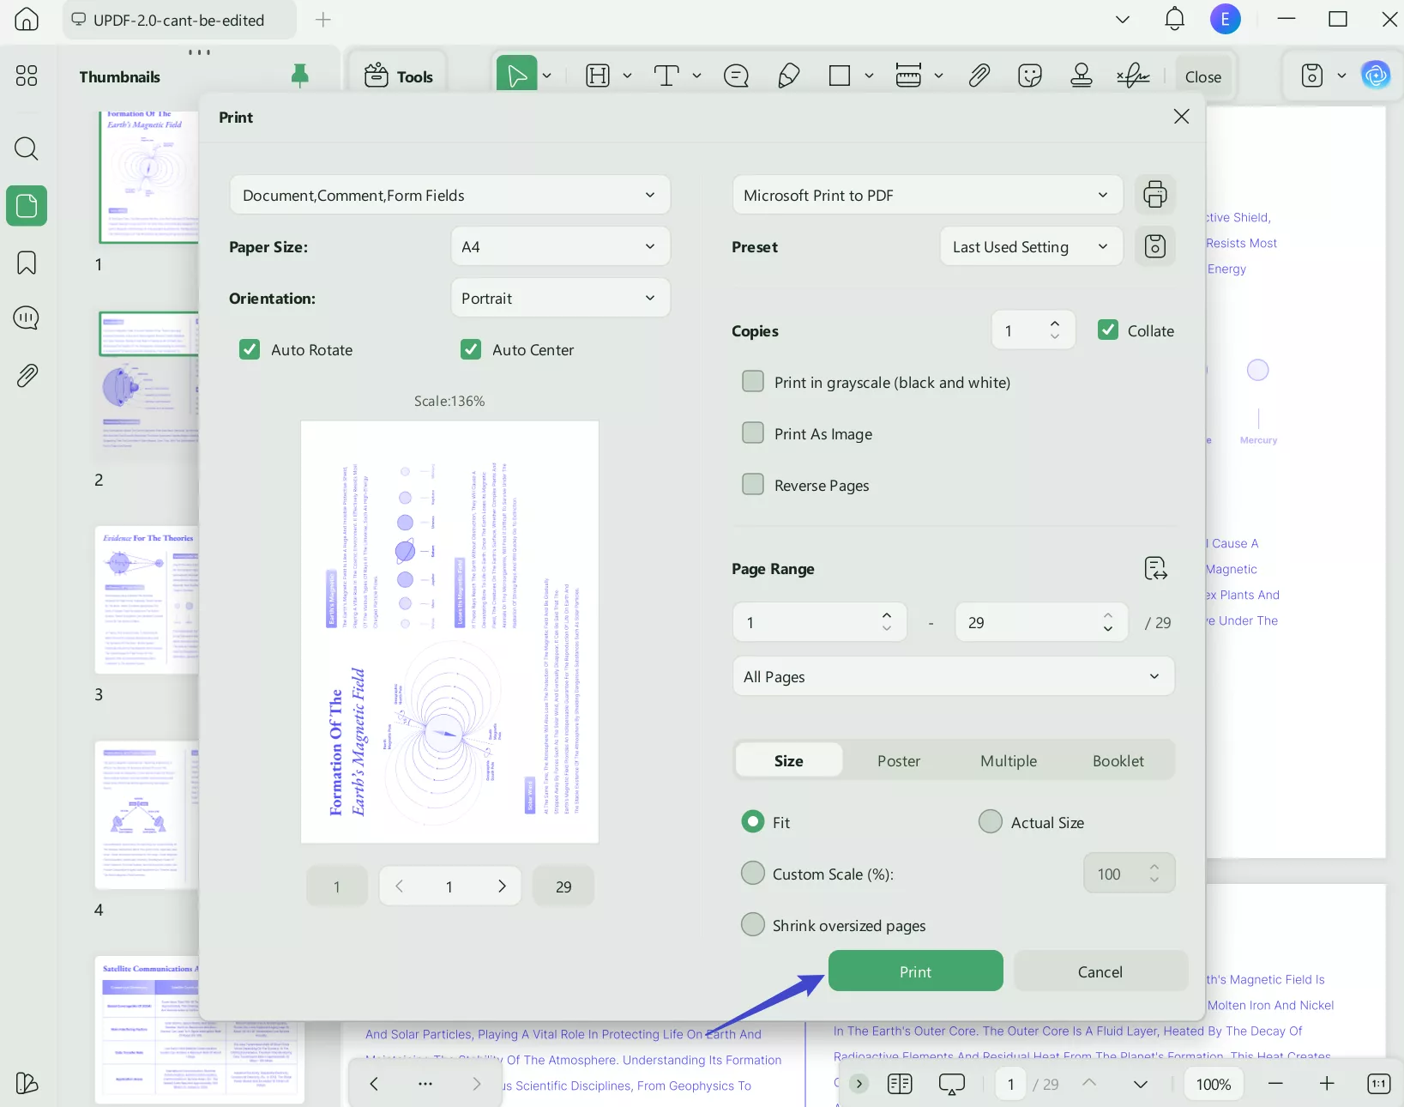This screenshot has width=1404, height=1107.
Task: Select the Signature tool in the toolbar
Action: pyautogui.click(x=1134, y=76)
